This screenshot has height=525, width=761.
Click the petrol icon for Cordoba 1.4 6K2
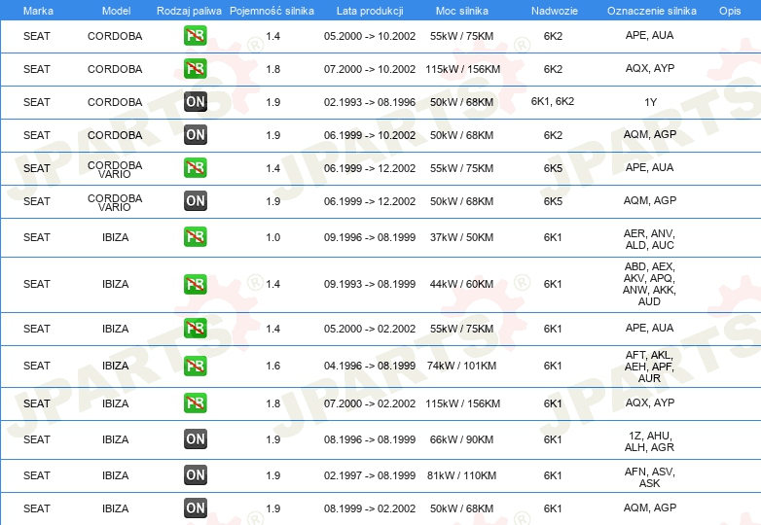(x=195, y=36)
